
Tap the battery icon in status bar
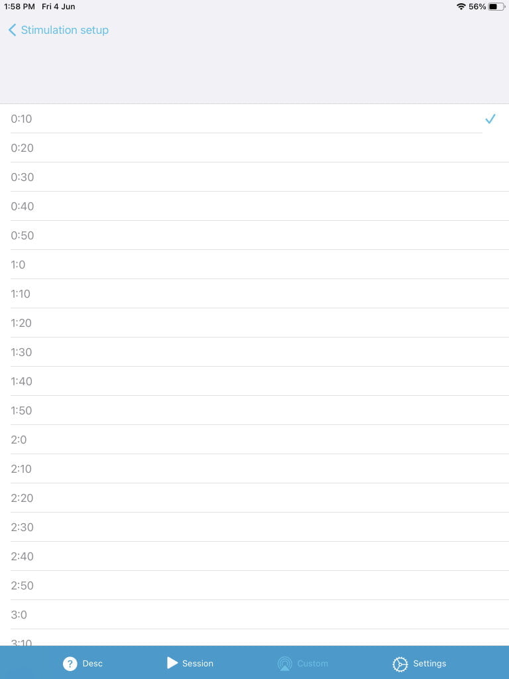click(x=497, y=7)
